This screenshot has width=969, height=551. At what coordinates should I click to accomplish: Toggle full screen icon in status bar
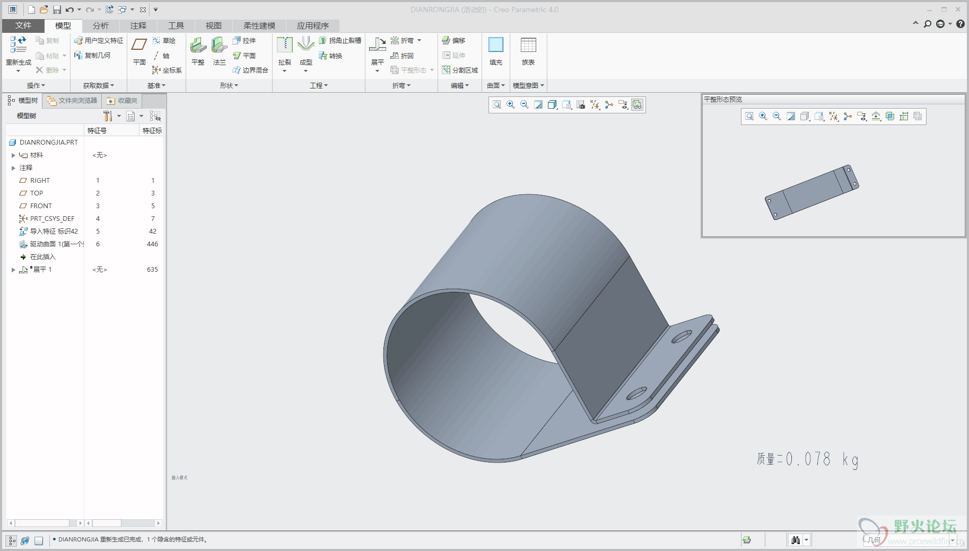[39, 540]
